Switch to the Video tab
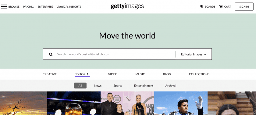Viewport: 256px width, 115px height. pos(113,74)
